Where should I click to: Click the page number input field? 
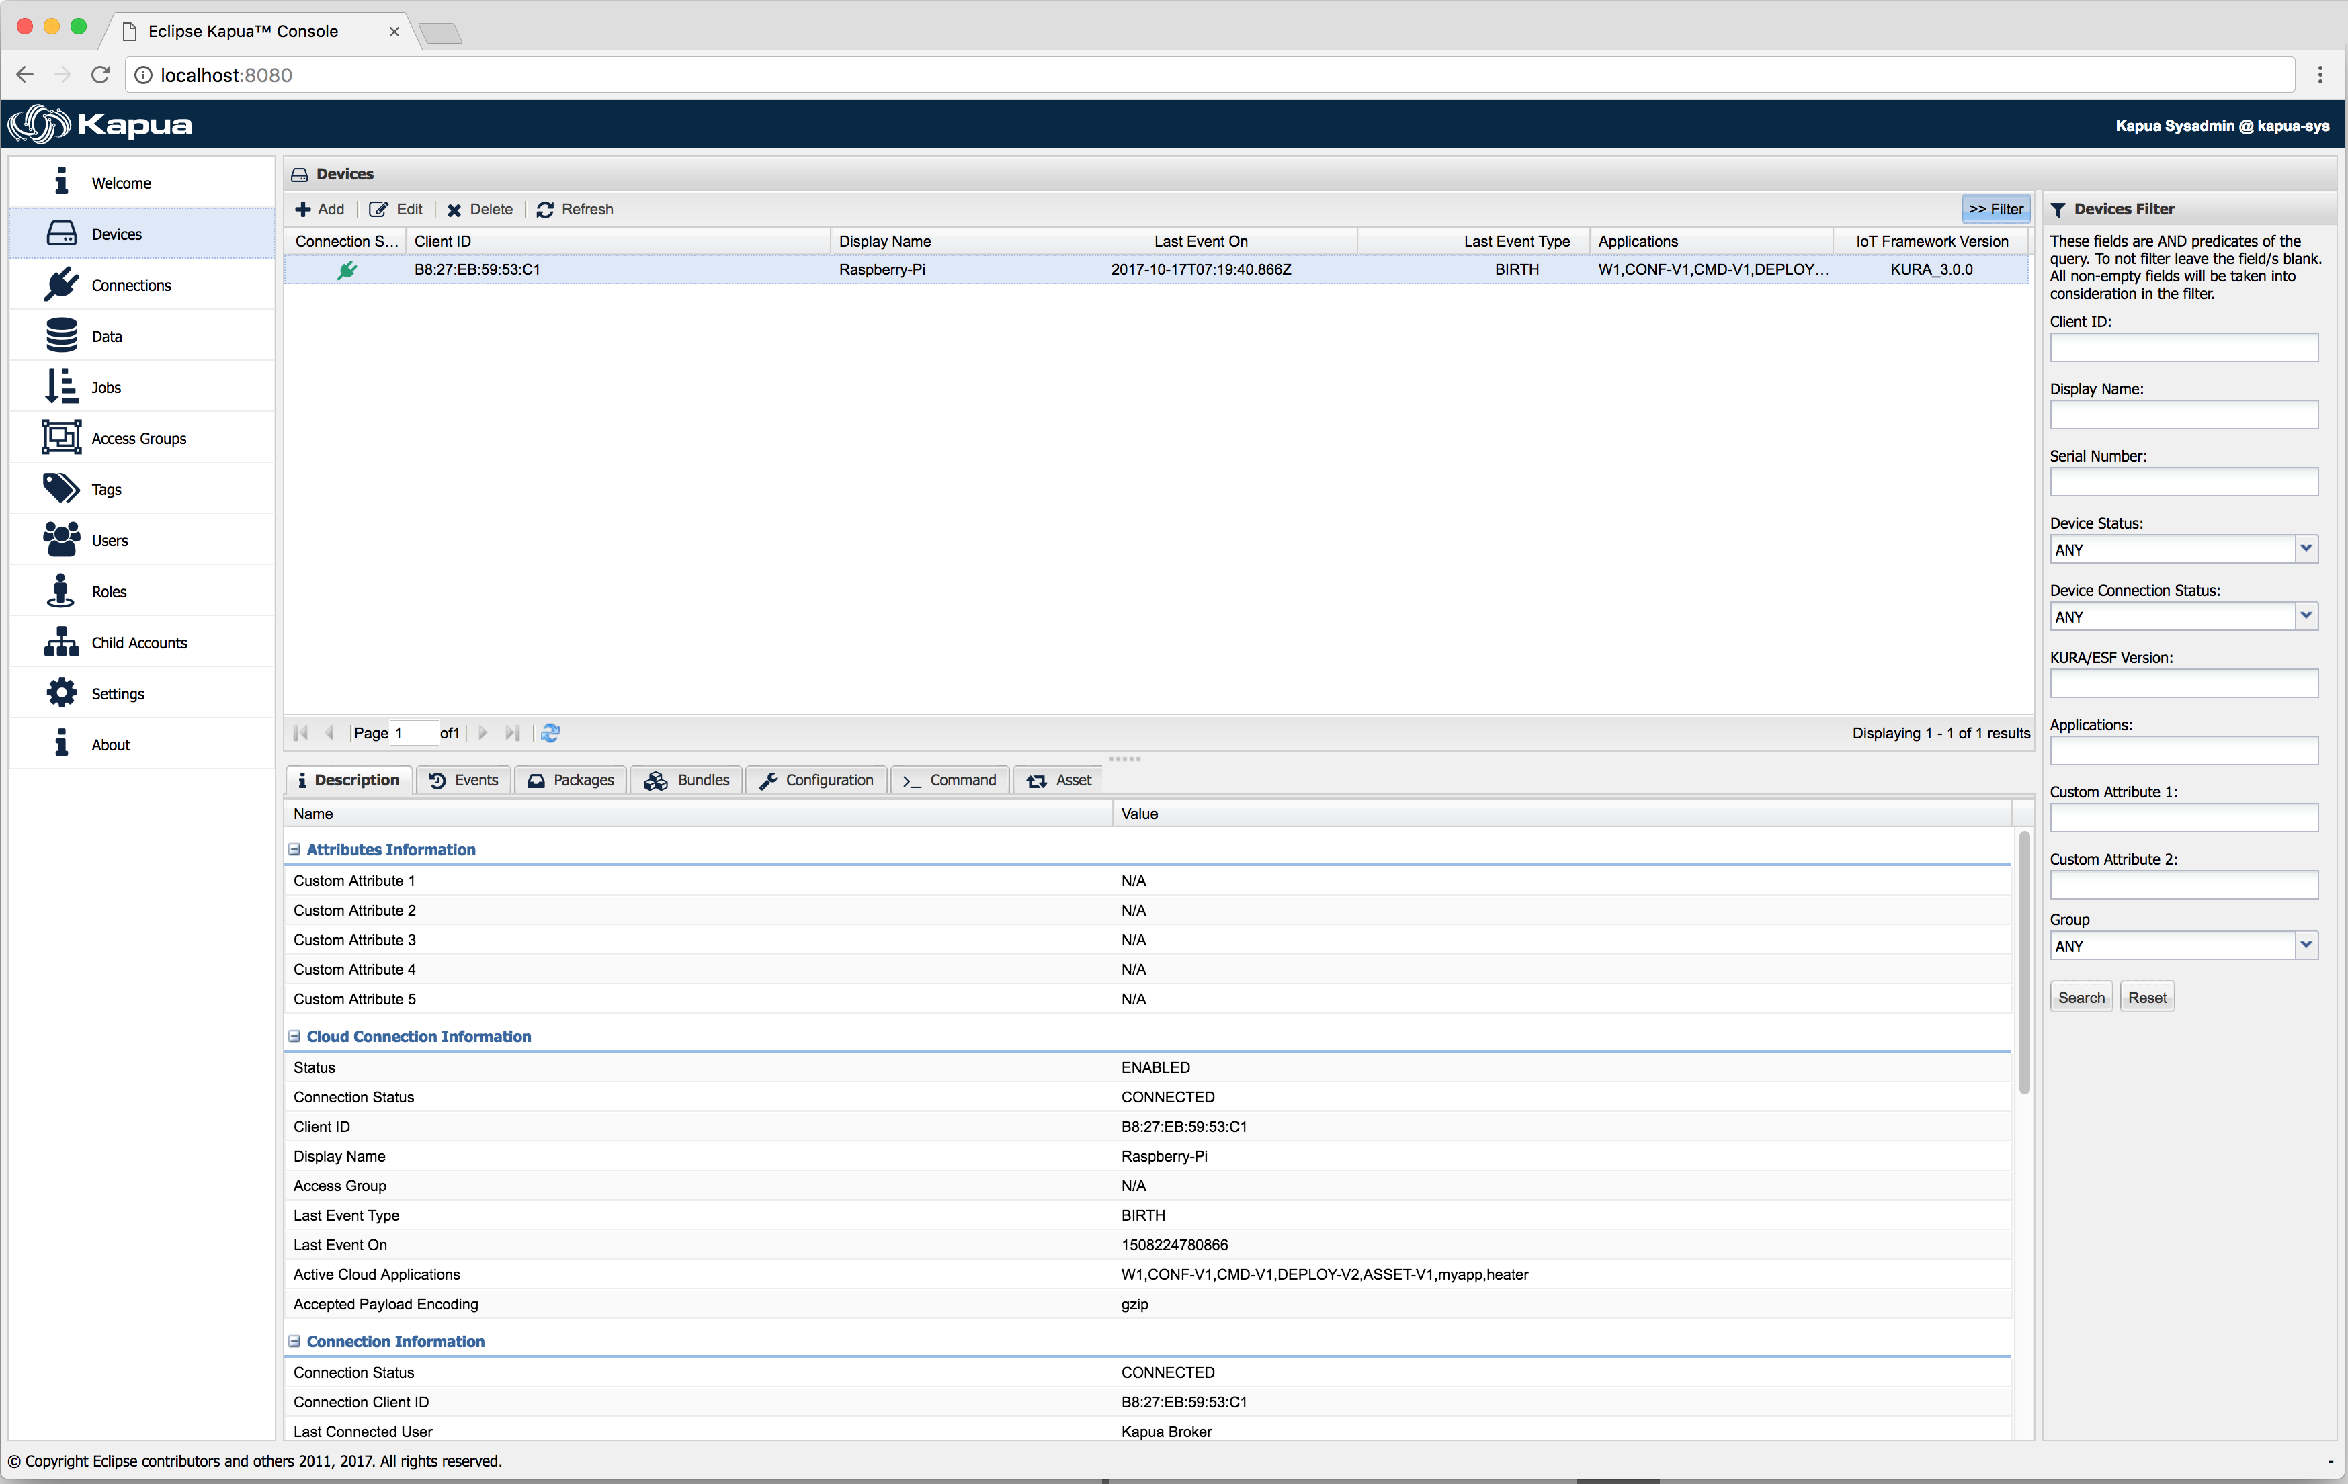click(415, 733)
